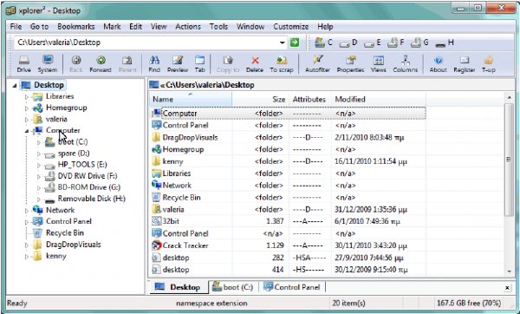
Task: Jump to removable drive H in drive bar
Action: click(x=445, y=43)
